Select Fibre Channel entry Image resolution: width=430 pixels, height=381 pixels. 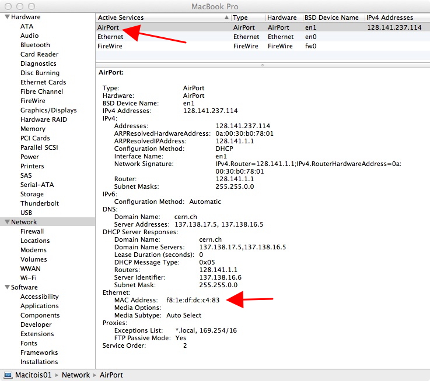pyautogui.click(x=41, y=91)
